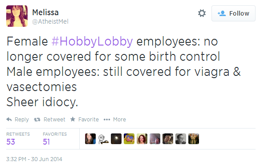
Task: Click the Favorite text label
Action: 89,120
